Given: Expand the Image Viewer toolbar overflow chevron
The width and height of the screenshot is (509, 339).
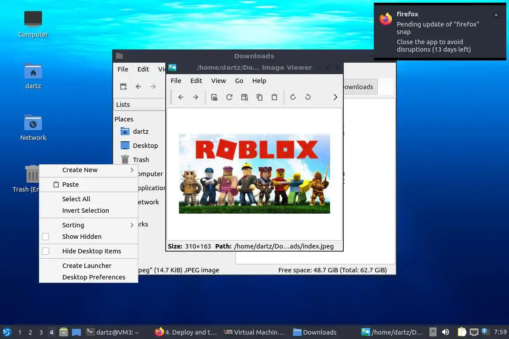Looking at the screenshot, I should [335, 97].
